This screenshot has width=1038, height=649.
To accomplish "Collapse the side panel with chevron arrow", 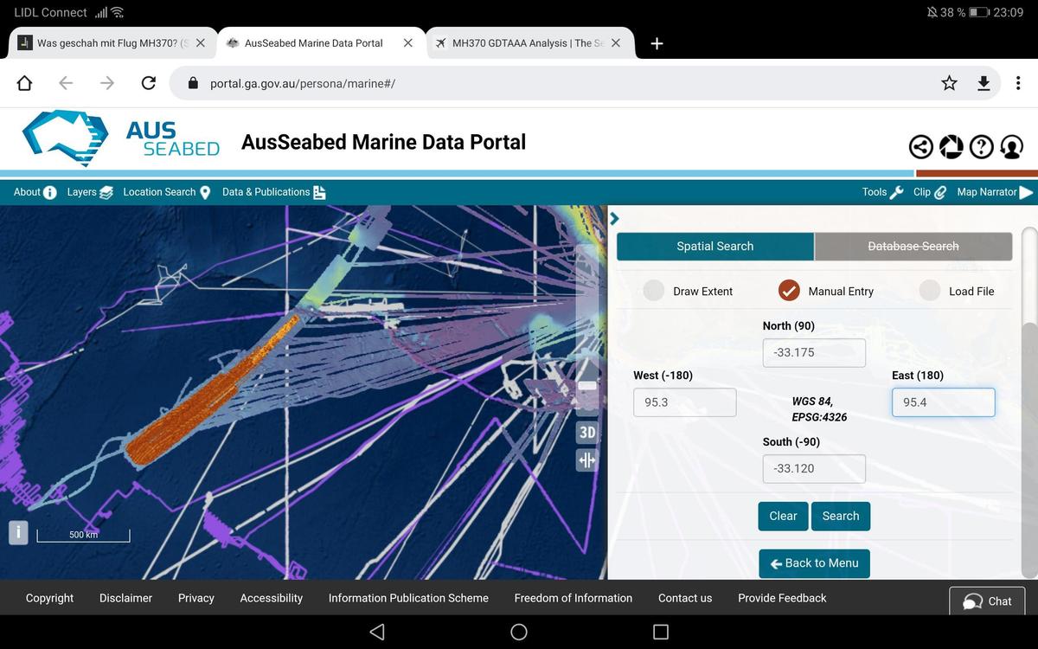I will (615, 218).
